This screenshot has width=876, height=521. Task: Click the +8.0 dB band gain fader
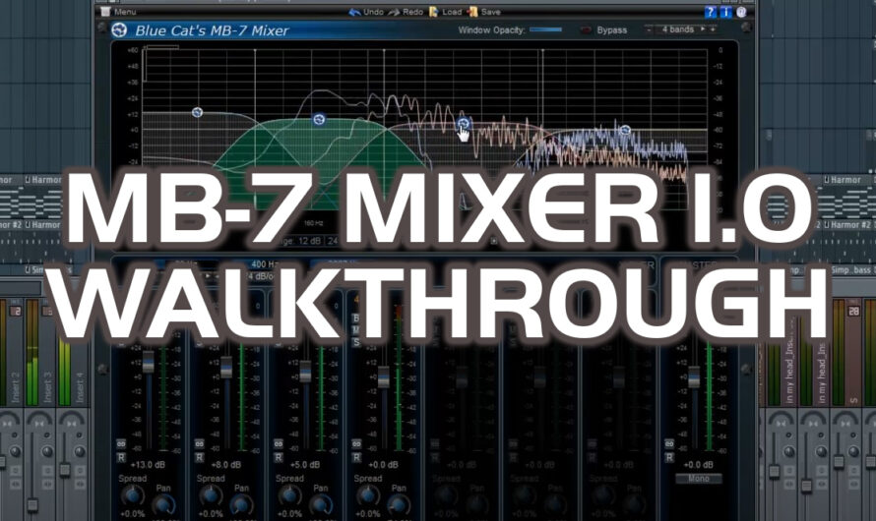(x=226, y=367)
